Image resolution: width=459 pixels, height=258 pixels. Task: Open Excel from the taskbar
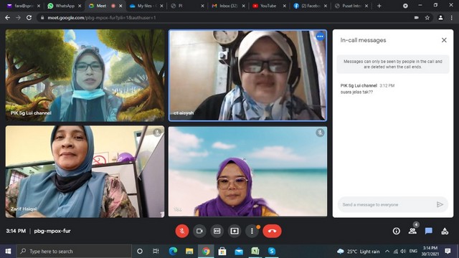pos(255,251)
